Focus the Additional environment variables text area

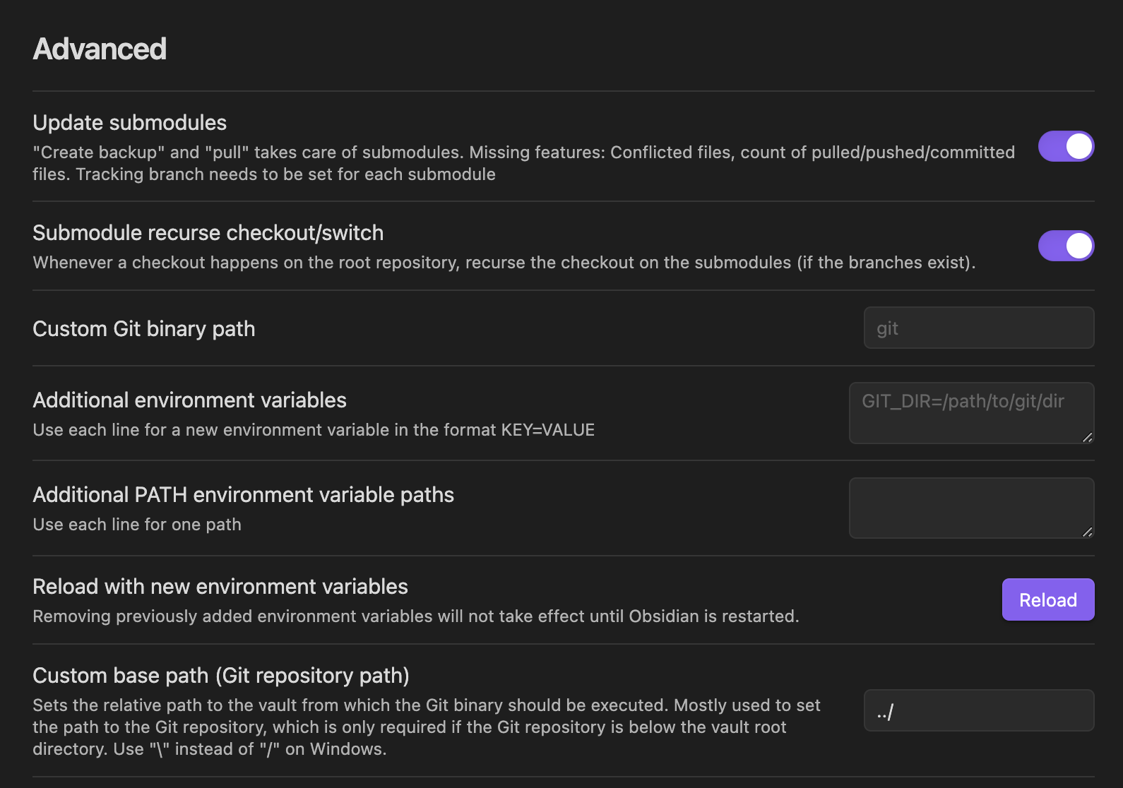pos(970,412)
